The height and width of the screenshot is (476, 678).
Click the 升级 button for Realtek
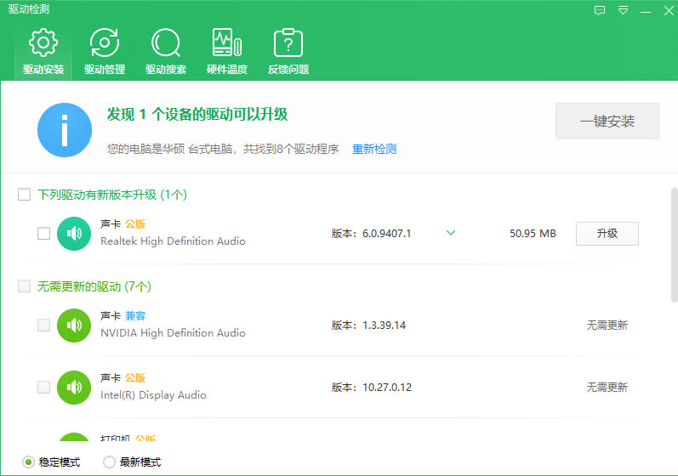pos(607,233)
